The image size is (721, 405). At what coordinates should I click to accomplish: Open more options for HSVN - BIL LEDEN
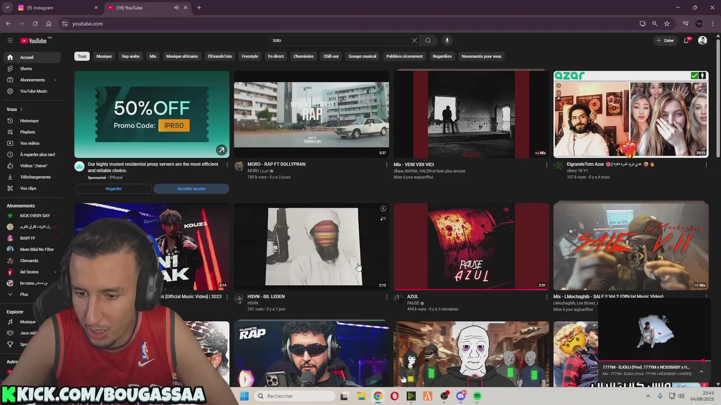click(386, 297)
